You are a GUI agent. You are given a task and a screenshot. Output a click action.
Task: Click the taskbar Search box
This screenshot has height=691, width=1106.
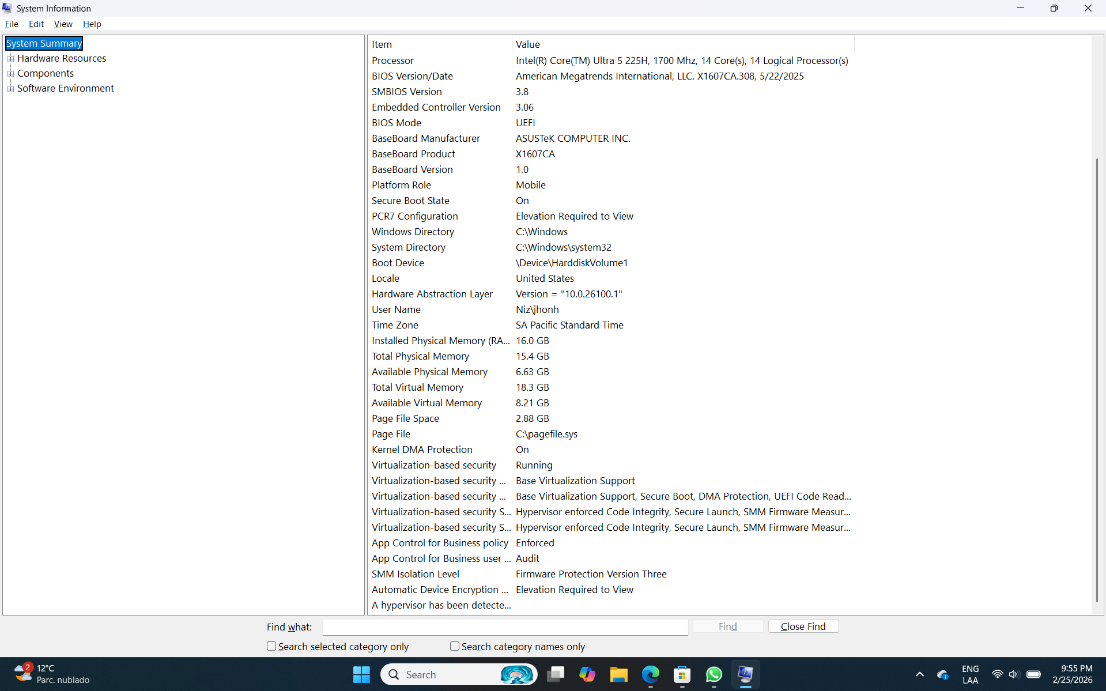click(x=459, y=674)
